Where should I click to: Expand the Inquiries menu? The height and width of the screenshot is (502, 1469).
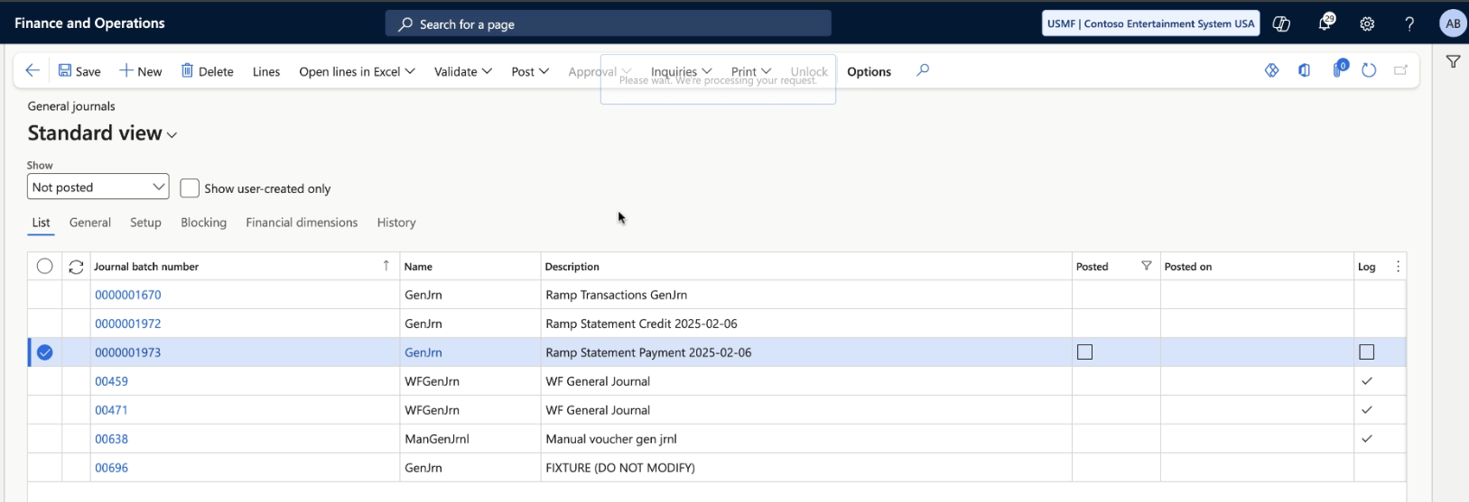[681, 71]
